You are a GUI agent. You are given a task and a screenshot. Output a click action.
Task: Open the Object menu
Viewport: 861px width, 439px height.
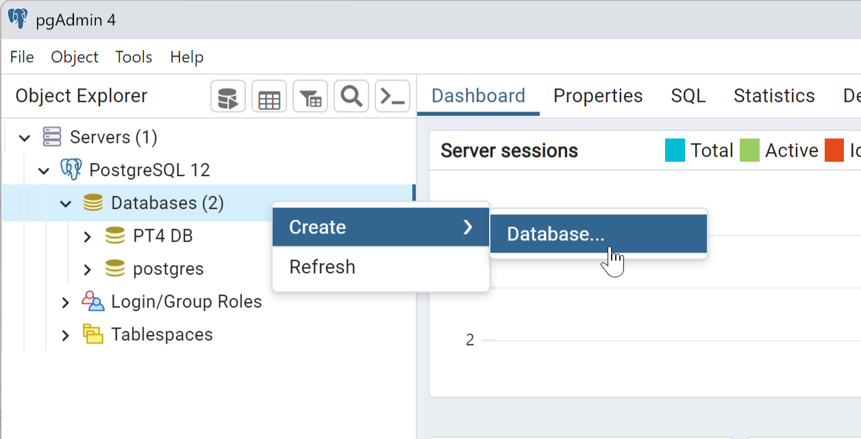[x=75, y=57]
